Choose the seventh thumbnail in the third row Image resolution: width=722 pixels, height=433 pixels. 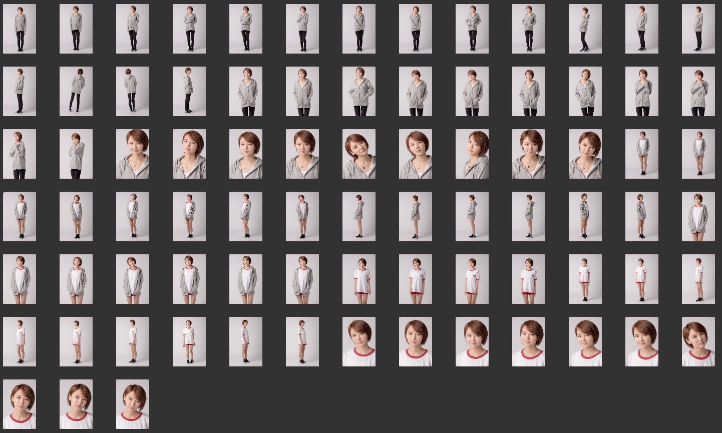point(358,154)
